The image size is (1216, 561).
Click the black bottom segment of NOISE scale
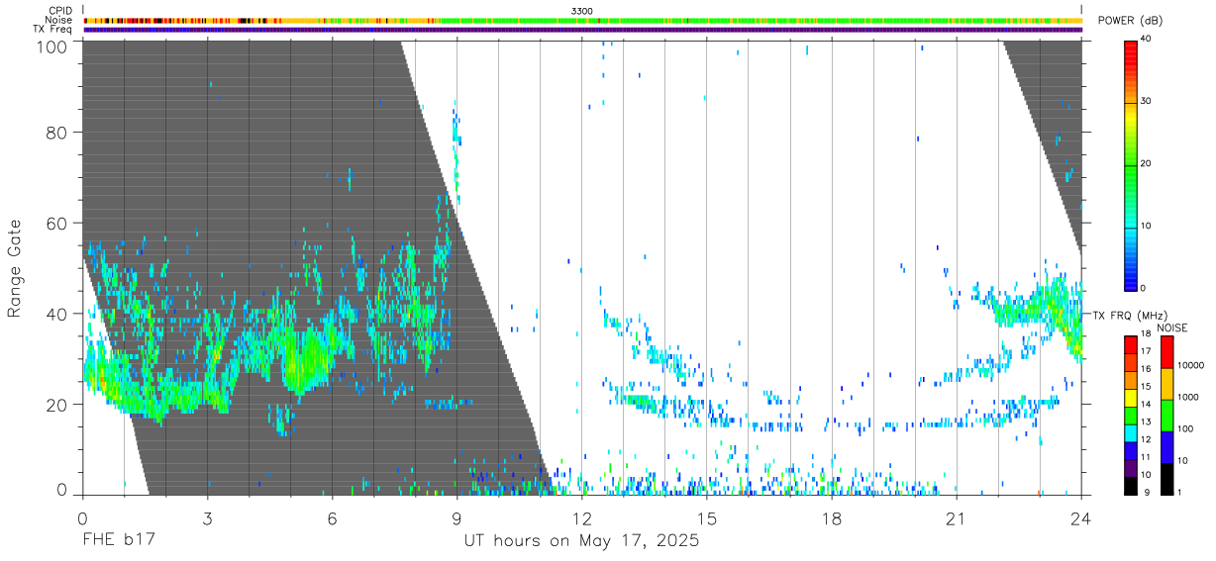pos(1166,478)
